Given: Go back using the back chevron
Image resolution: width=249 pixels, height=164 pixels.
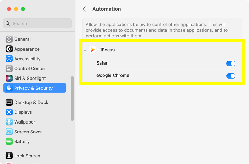Looking at the screenshot, I should point(84,9).
